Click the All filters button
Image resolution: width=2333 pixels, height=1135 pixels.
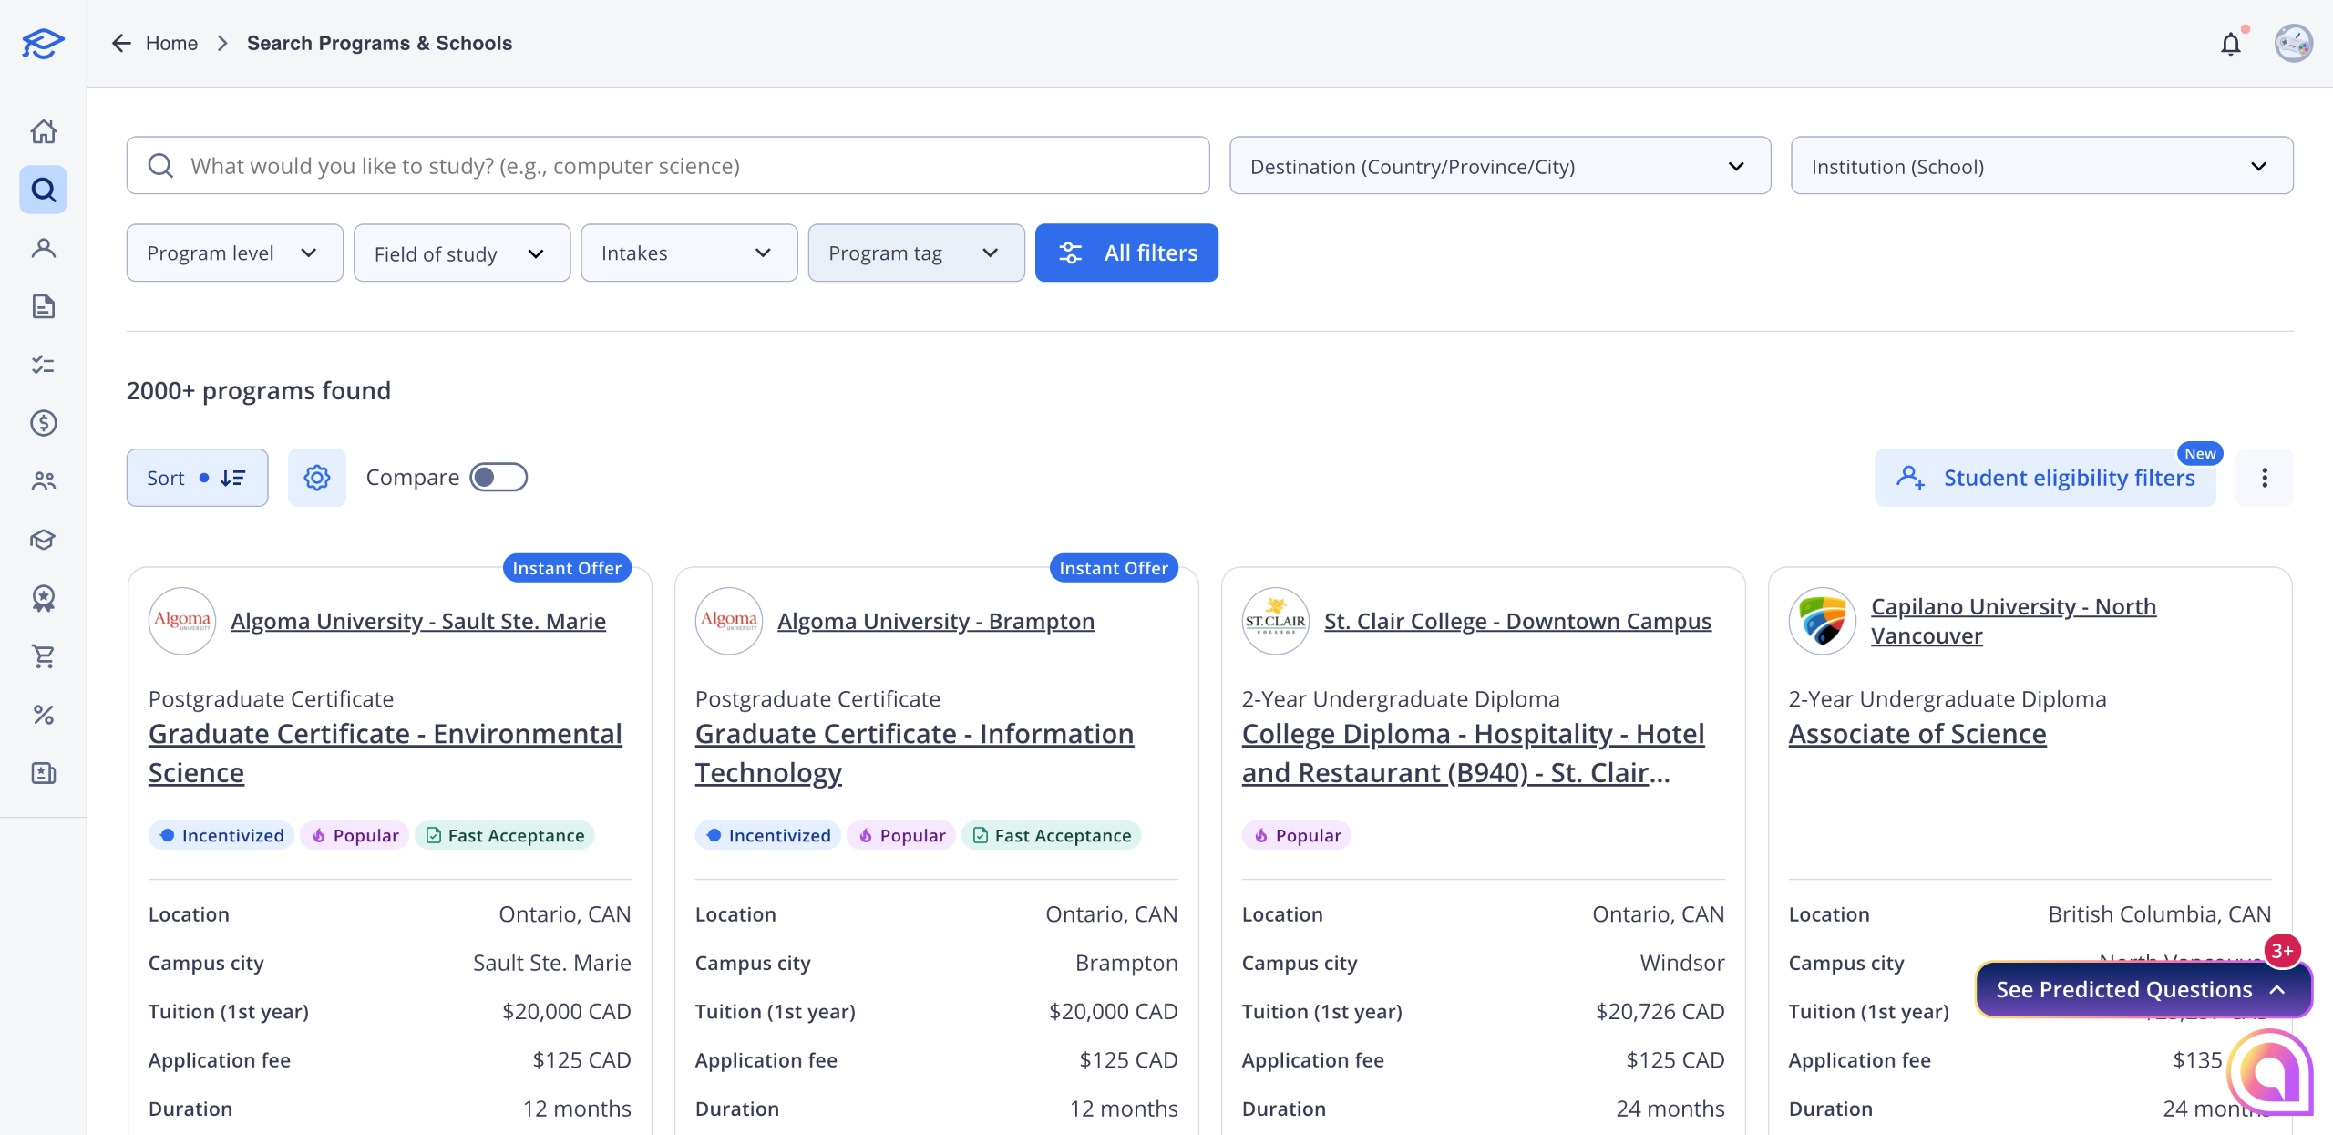[x=1126, y=253]
